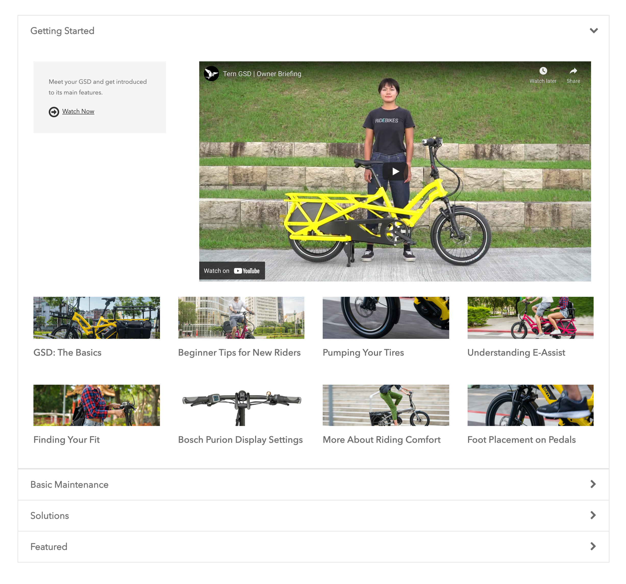Open the Understanding E-Assist thumbnail
This screenshot has height=584, width=626.
coord(530,318)
